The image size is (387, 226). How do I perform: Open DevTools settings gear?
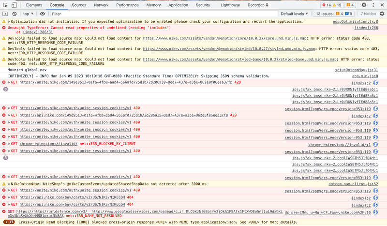tap(364, 5)
